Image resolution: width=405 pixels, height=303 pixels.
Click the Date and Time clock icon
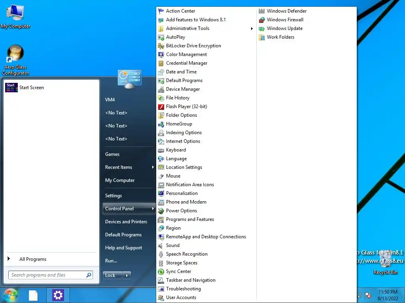tap(161, 72)
